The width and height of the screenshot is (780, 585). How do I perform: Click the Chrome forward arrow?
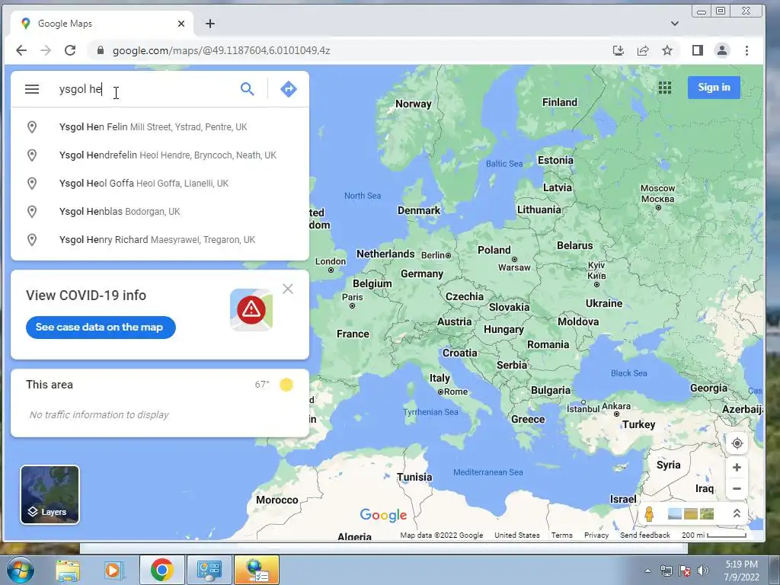click(x=46, y=50)
